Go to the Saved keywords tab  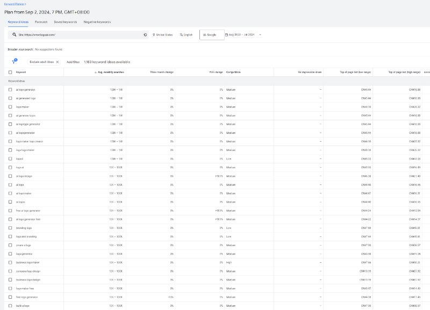point(66,22)
